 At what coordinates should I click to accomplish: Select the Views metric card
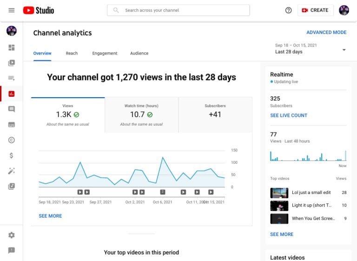pos(68,115)
